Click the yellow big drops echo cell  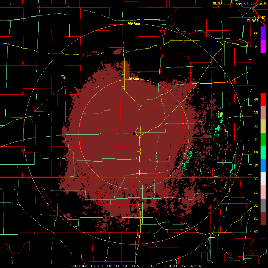click(221, 114)
